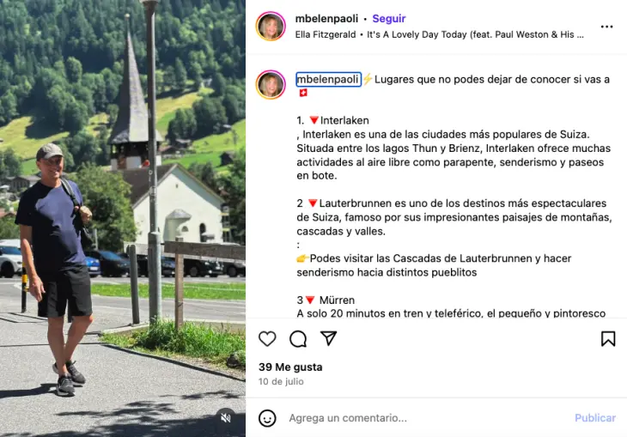Open the 10 de julio post date
Viewport: 627px width, 437px height.
coord(281,381)
